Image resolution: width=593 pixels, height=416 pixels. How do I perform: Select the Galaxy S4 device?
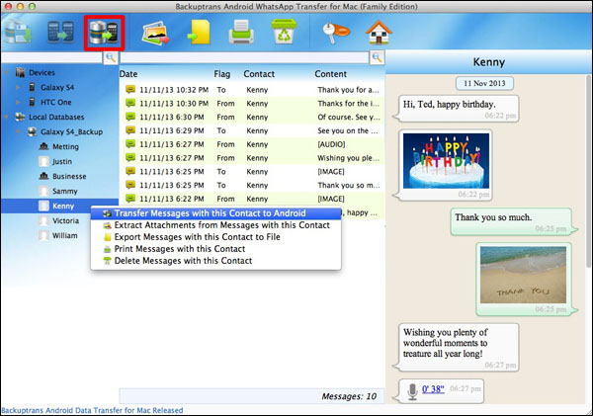[57, 87]
